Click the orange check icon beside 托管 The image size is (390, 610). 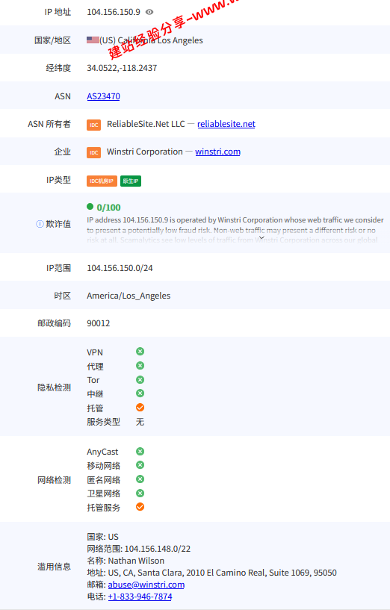pos(140,408)
